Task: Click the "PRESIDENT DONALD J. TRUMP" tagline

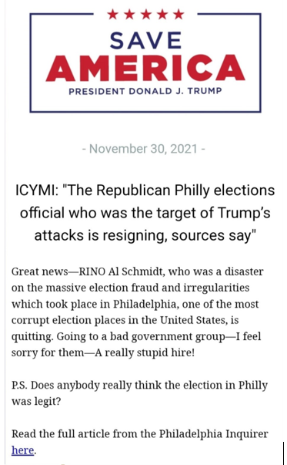Action: point(145,91)
